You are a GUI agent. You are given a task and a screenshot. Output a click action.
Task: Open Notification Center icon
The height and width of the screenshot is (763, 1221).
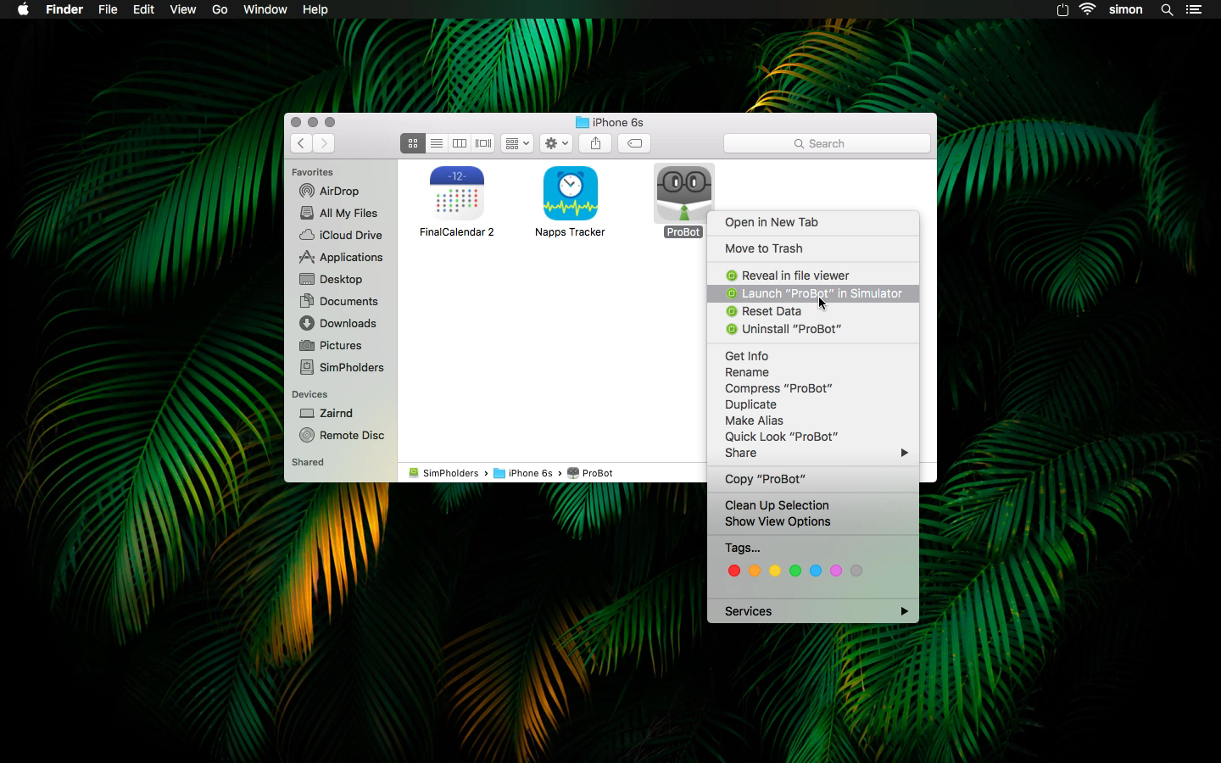tap(1194, 9)
